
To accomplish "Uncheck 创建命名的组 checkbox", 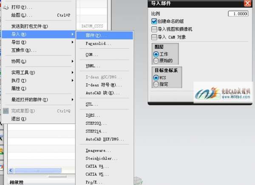I will click(154, 21).
